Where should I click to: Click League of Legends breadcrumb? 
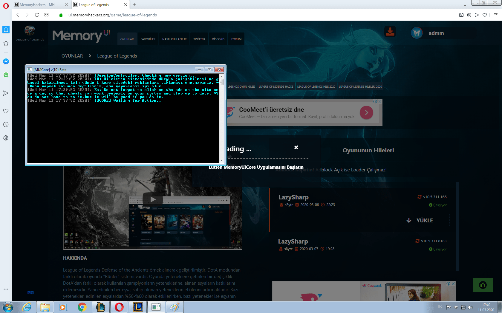pos(117,56)
